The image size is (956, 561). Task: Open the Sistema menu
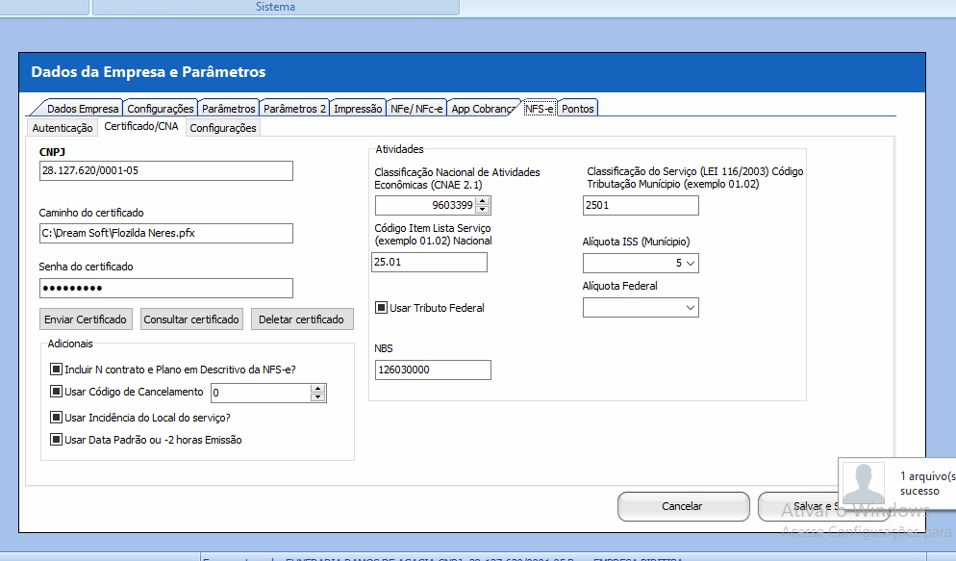[x=275, y=7]
